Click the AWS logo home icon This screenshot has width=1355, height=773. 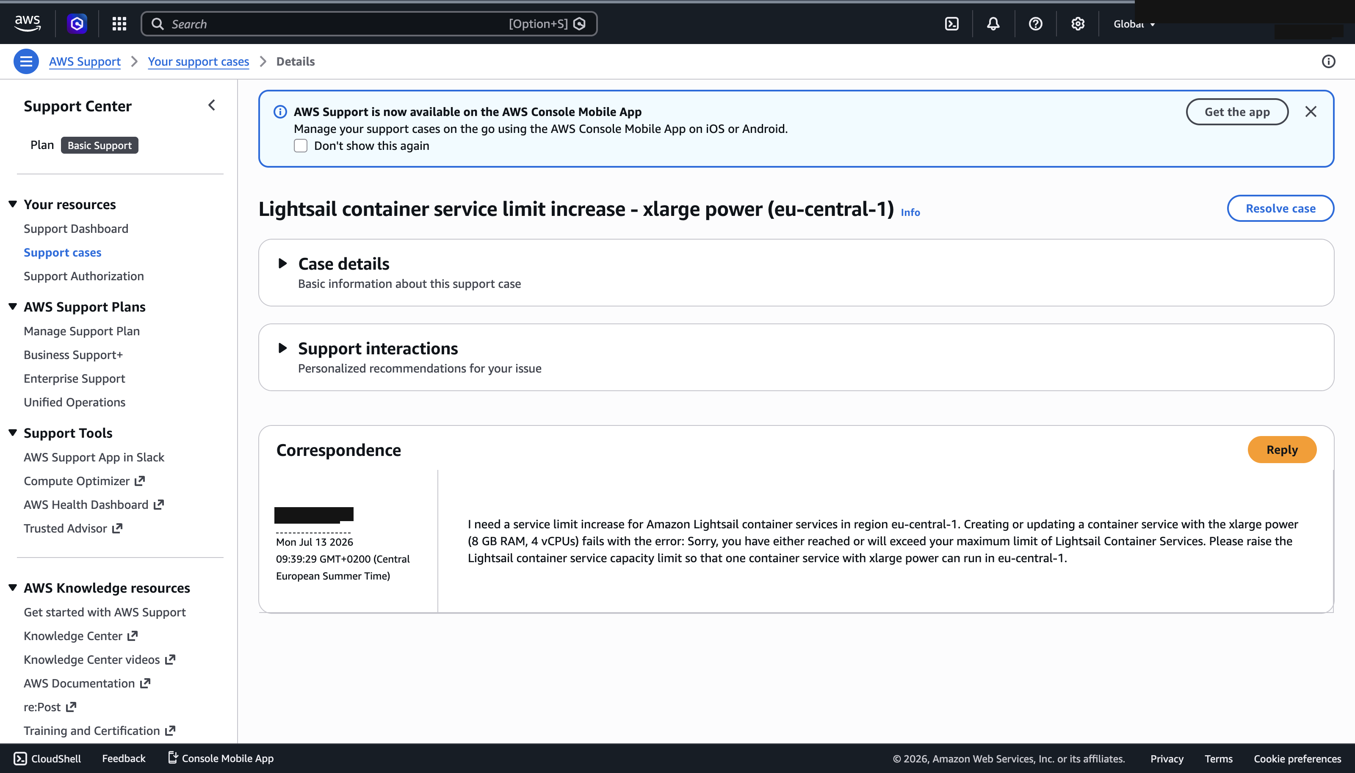(27, 23)
